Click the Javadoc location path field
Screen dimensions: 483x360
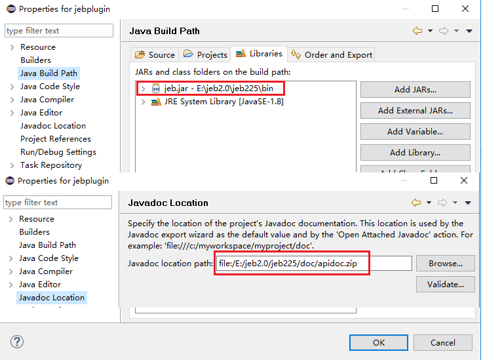[313, 264]
